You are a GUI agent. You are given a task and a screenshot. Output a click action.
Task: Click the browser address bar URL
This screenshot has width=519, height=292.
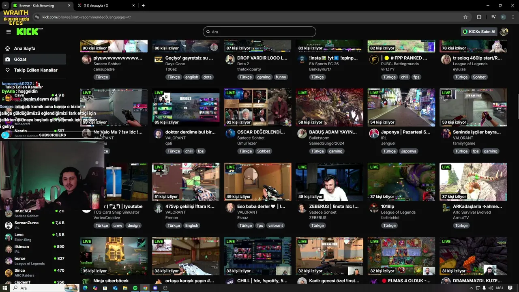point(87,17)
